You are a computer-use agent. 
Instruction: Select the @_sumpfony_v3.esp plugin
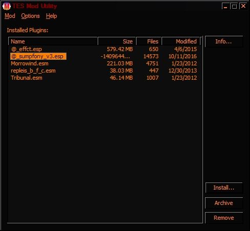tap(38, 56)
